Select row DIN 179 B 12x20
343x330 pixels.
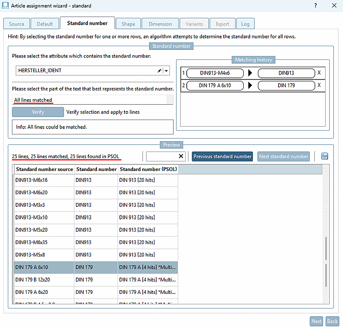[x=96, y=280]
